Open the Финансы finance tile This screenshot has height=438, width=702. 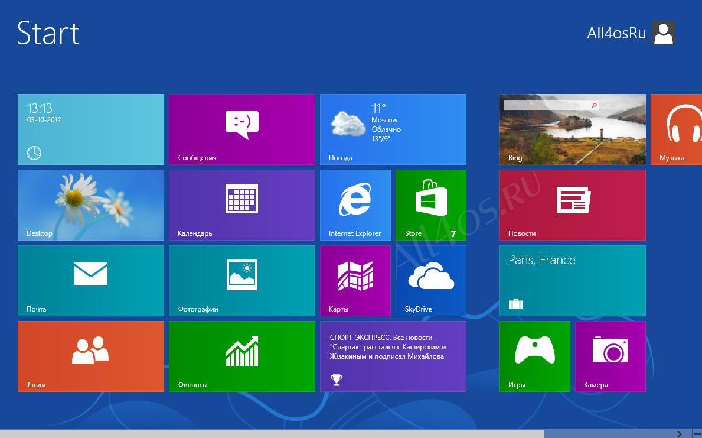242,356
